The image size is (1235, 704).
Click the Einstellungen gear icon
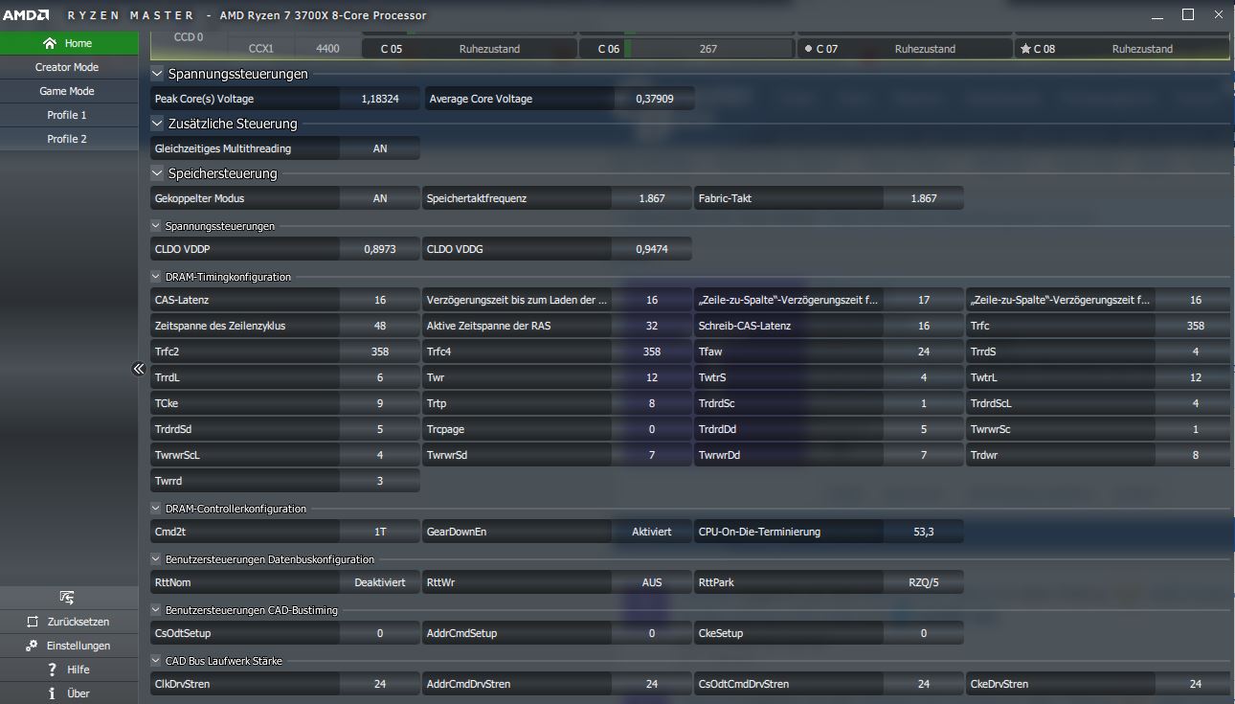33,646
